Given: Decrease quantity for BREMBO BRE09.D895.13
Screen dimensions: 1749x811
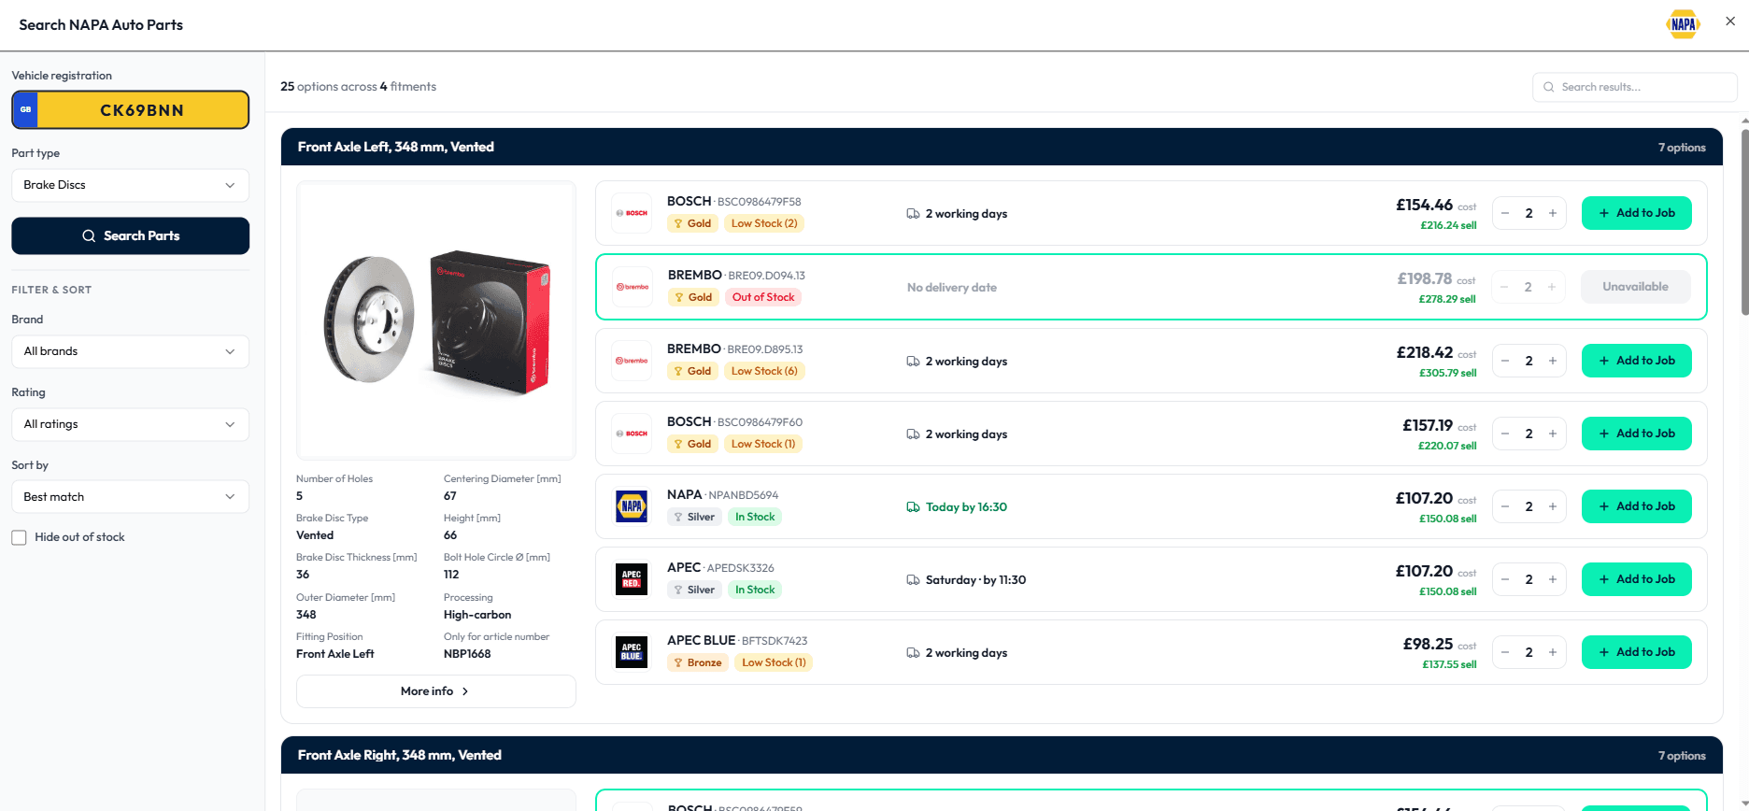Looking at the screenshot, I should pyautogui.click(x=1505, y=361).
